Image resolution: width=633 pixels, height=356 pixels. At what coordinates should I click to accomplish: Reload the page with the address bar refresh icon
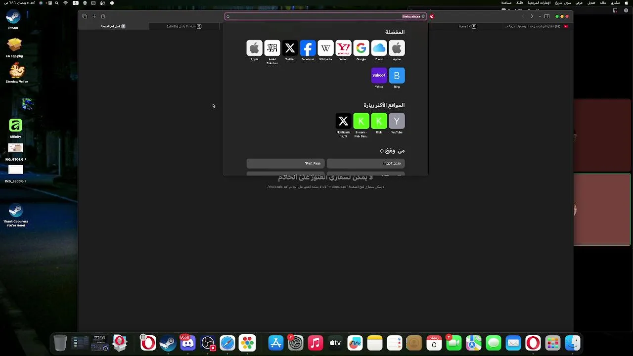pyautogui.click(x=228, y=16)
